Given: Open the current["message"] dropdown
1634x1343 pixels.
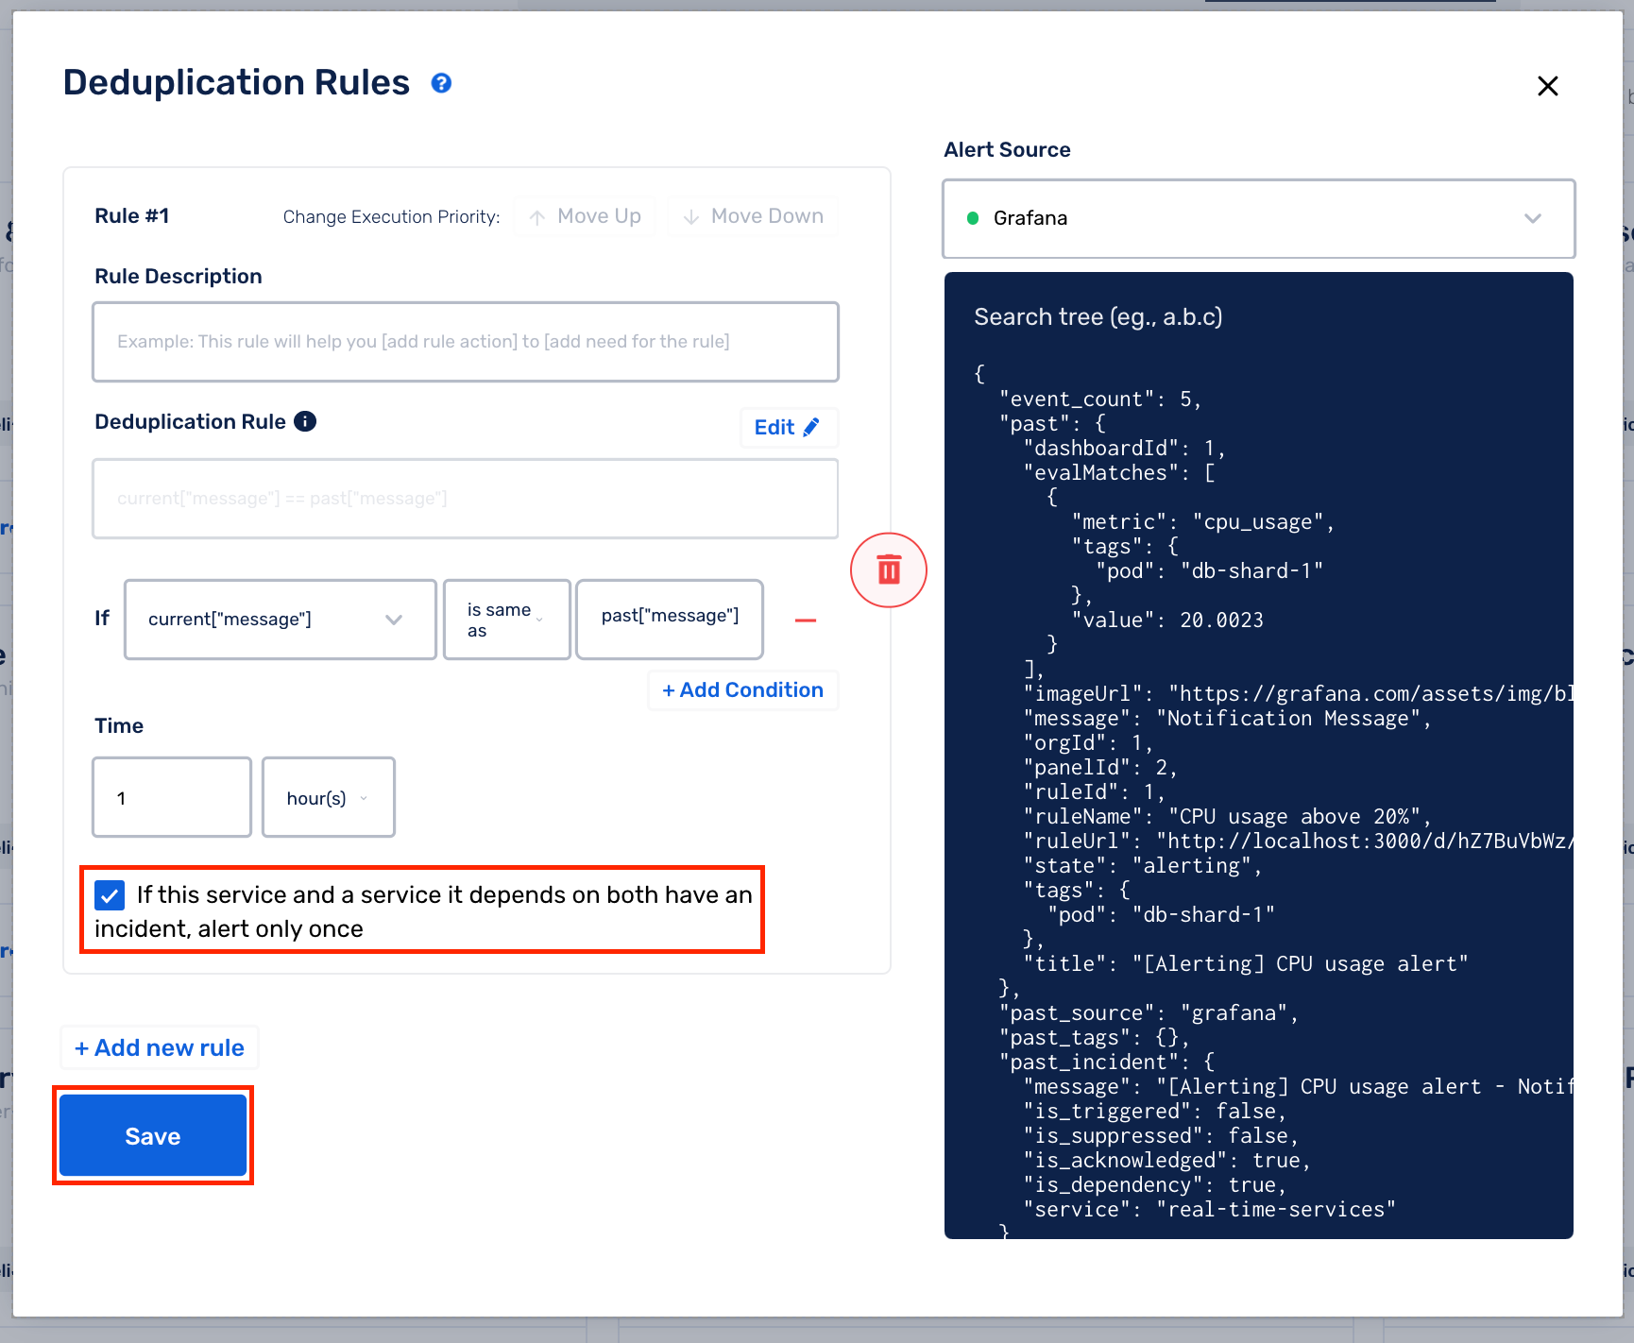Looking at the screenshot, I should point(281,620).
